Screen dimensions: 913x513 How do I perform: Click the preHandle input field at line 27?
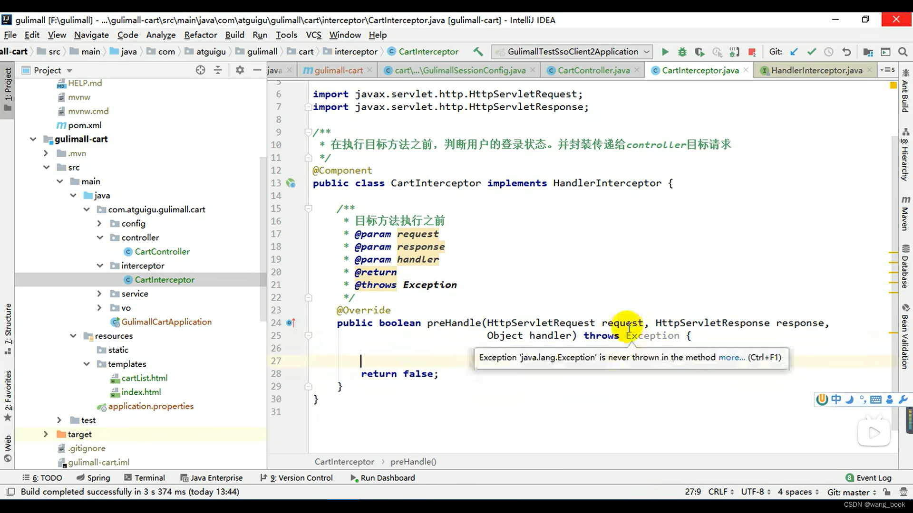tap(362, 360)
